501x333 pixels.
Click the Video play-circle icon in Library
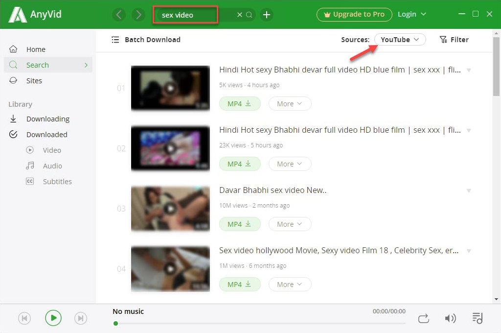30,150
